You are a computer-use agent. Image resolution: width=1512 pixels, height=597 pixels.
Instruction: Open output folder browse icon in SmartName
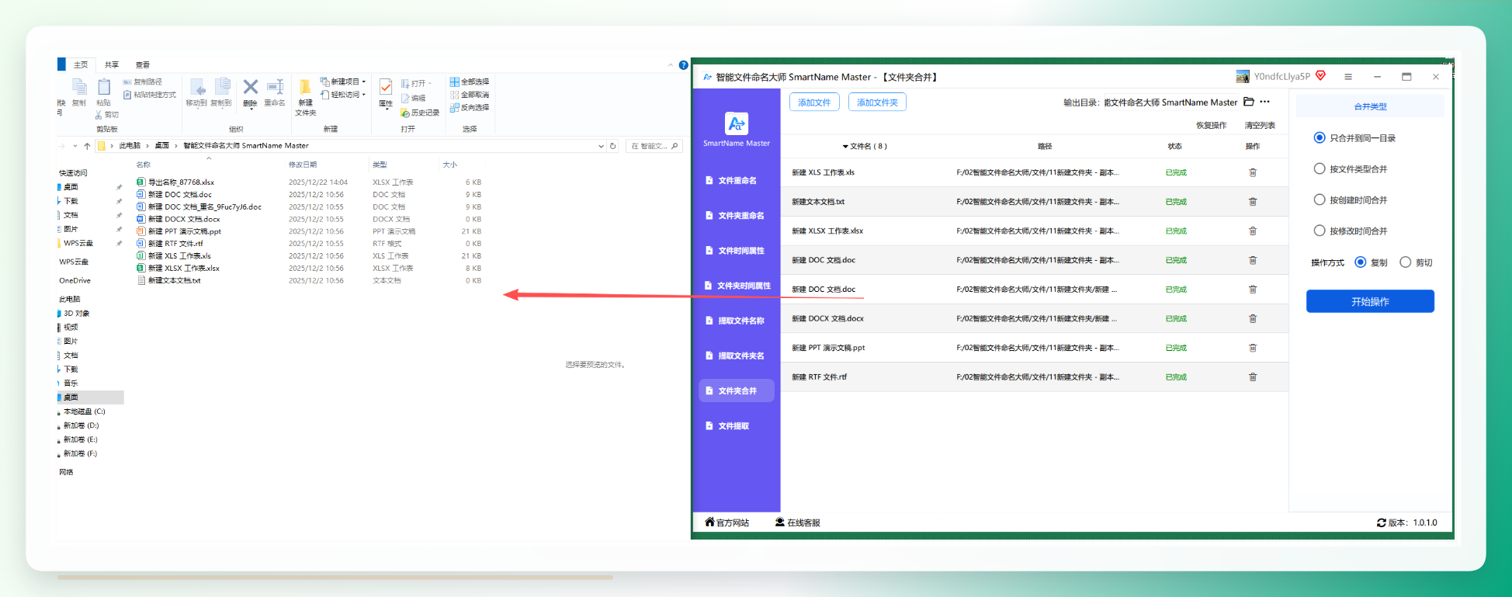(1249, 102)
